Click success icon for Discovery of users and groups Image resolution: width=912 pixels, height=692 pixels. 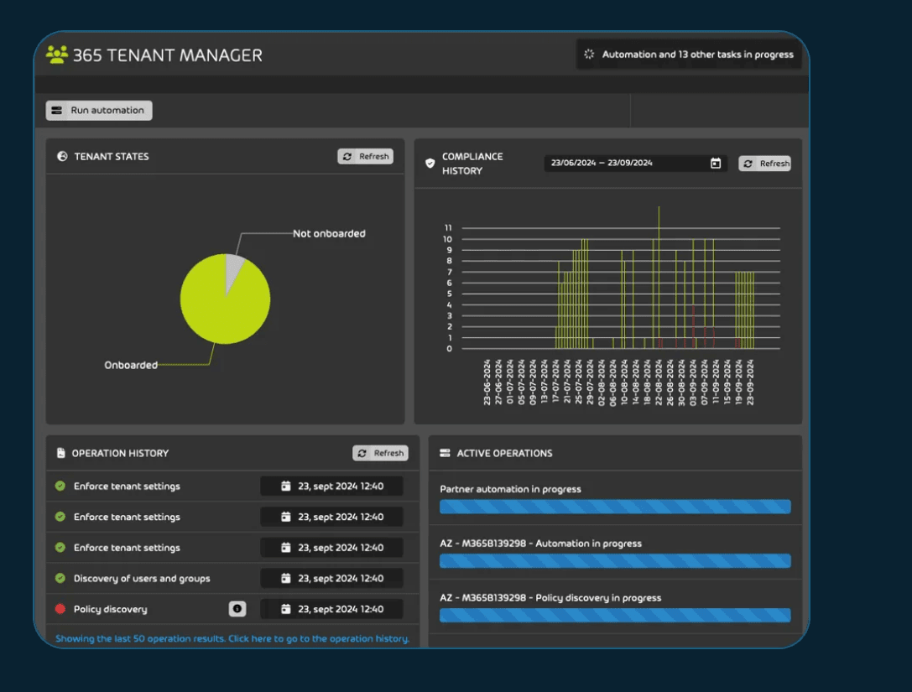pyautogui.click(x=60, y=578)
